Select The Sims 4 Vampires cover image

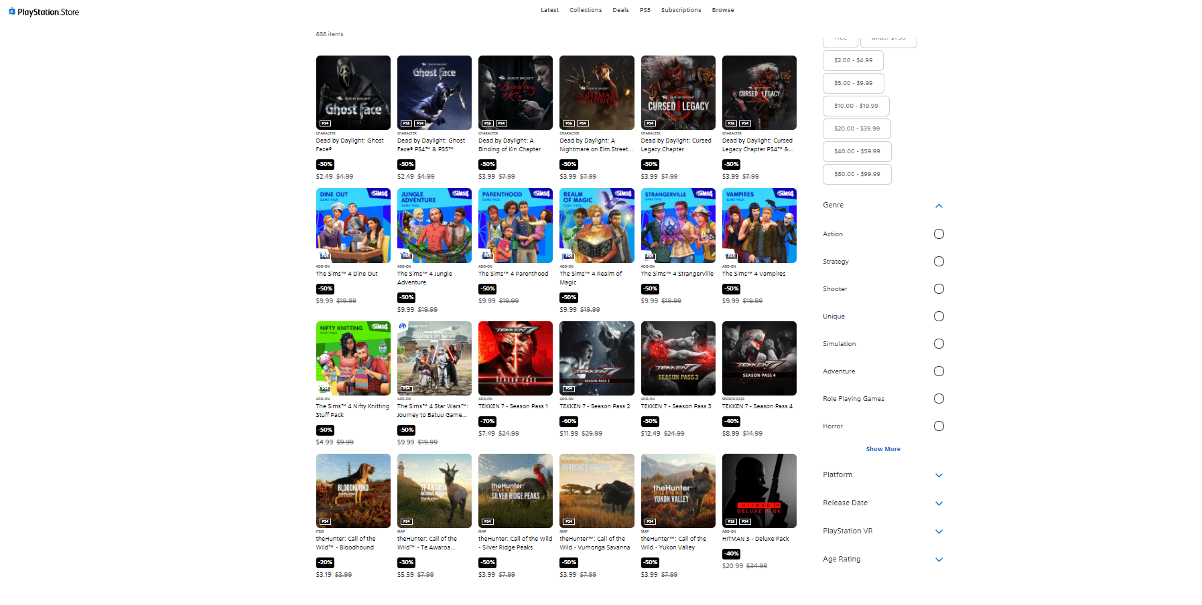pyautogui.click(x=759, y=225)
